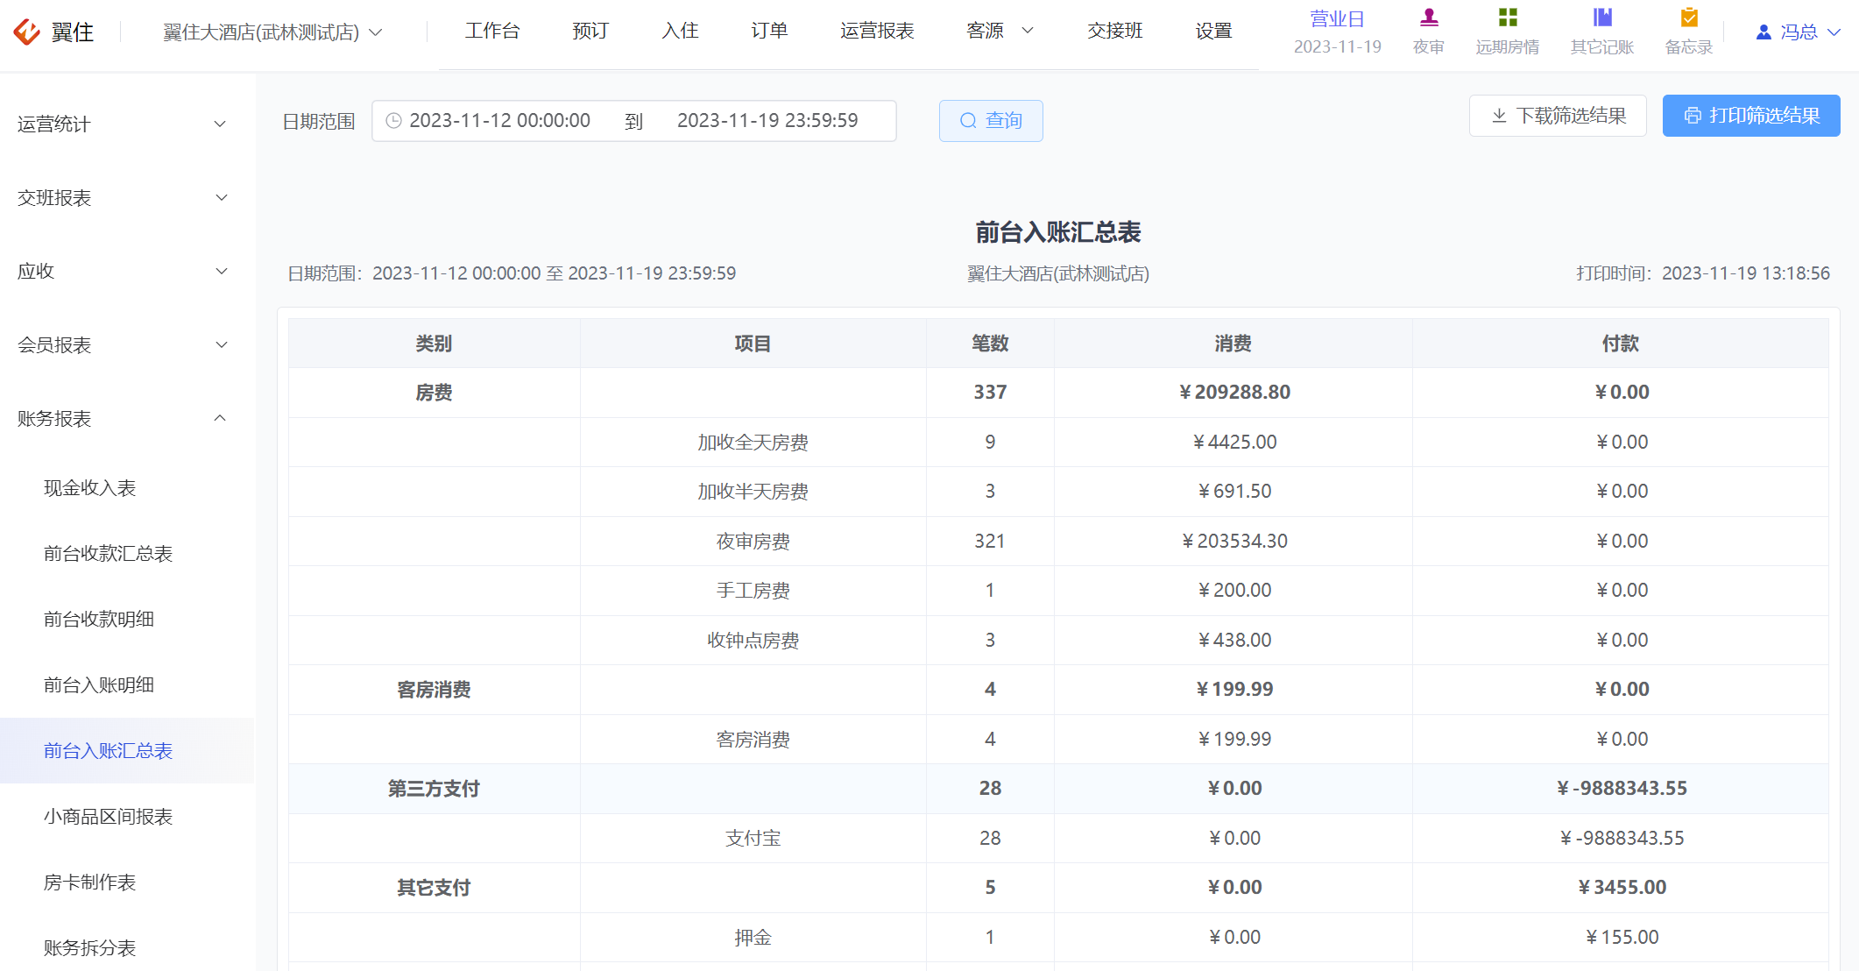
Task: Click the magnifier icon in 查询 button
Action: 968,121
